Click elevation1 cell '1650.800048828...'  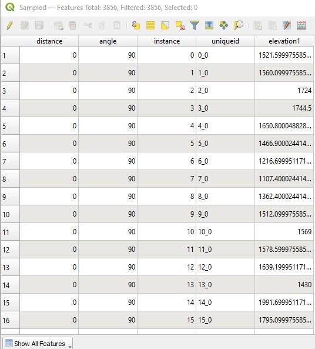click(284, 126)
